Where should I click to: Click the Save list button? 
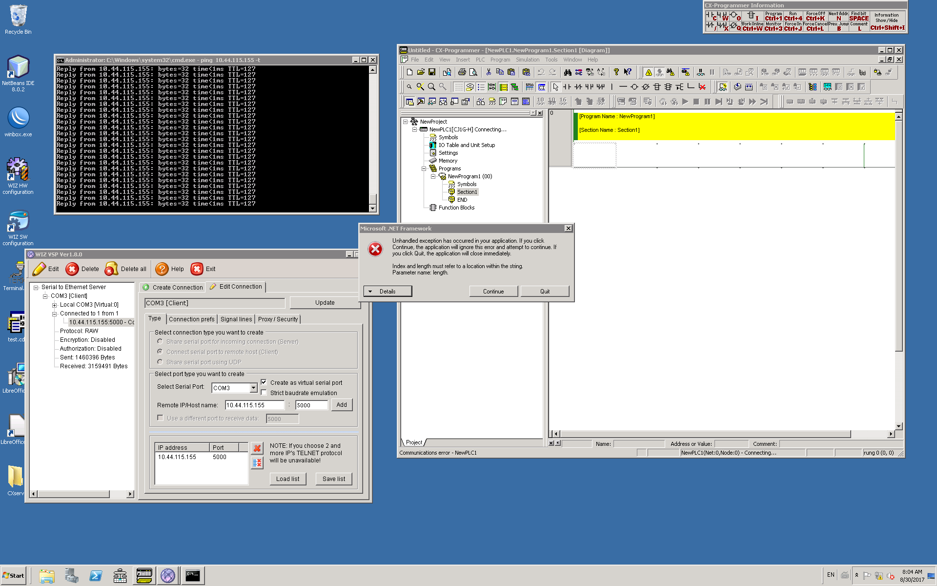[x=334, y=479]
